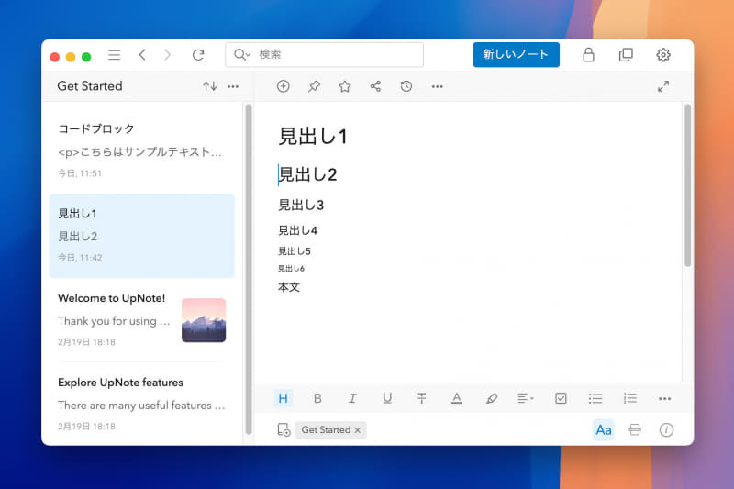Open more formatting options dots
This screenshot has width=734, height=489.
pyautogui.click(x=664, y=399)
